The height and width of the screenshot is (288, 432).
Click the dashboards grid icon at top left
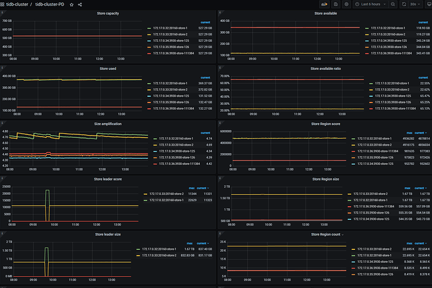(x=5, y=4)
